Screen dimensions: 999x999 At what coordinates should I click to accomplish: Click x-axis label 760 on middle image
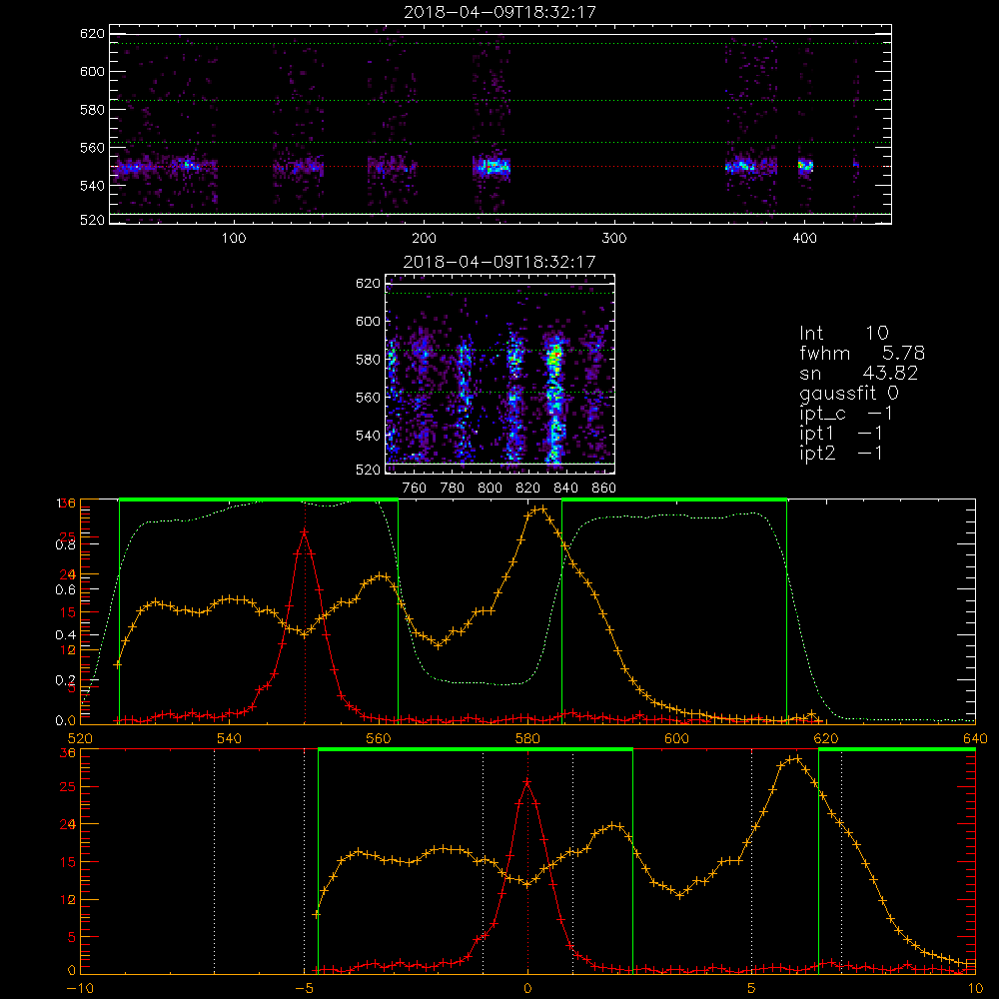(x=415, y=489)
